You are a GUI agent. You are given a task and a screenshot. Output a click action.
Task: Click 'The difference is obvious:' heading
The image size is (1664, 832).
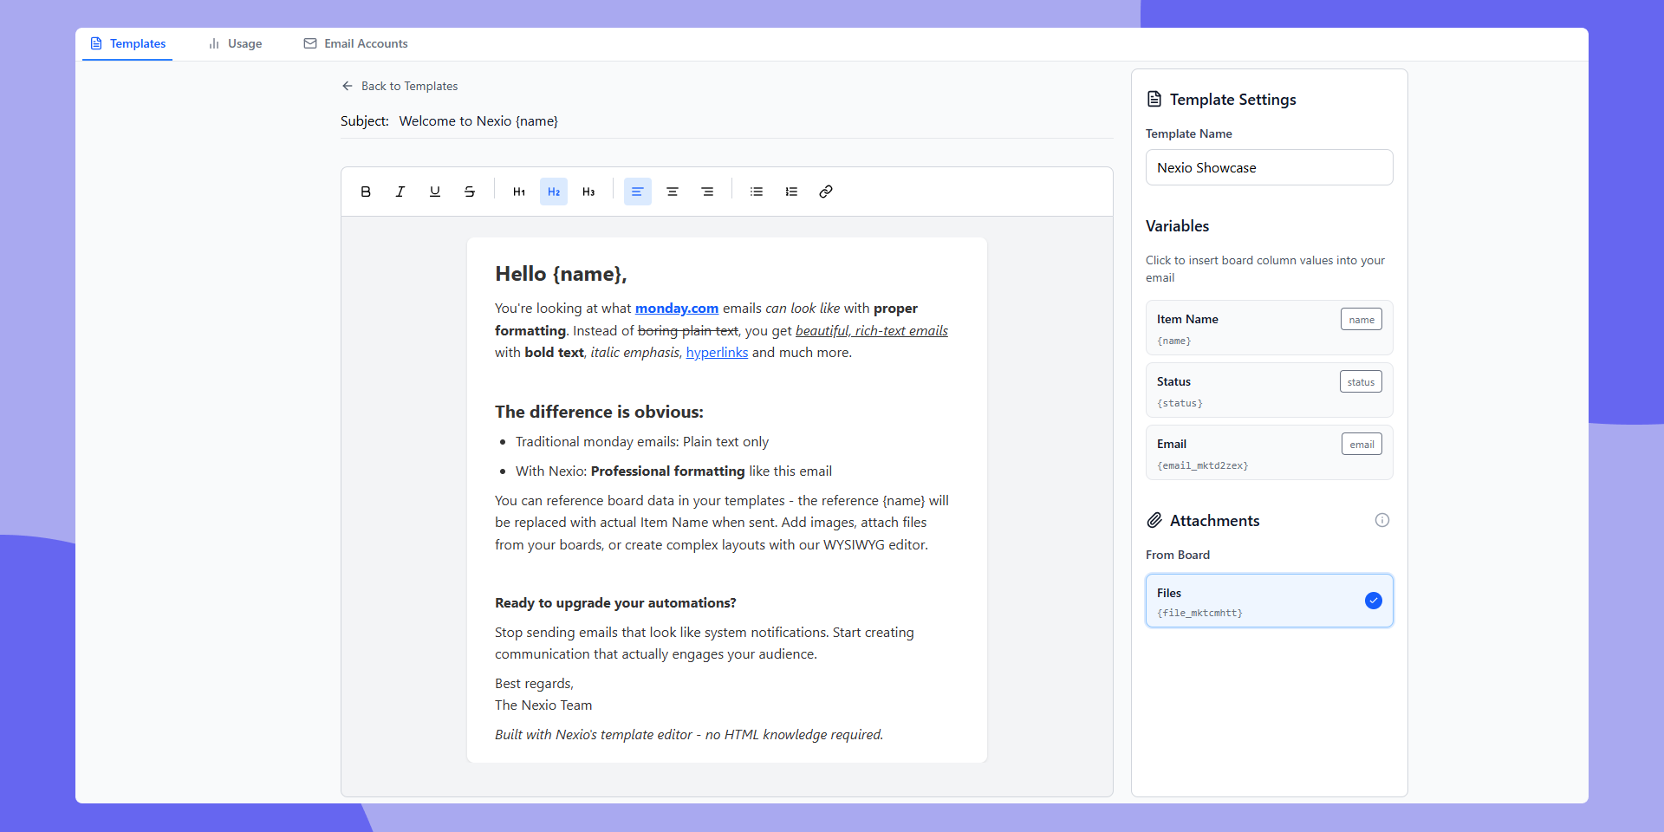(x=599, y=412)
